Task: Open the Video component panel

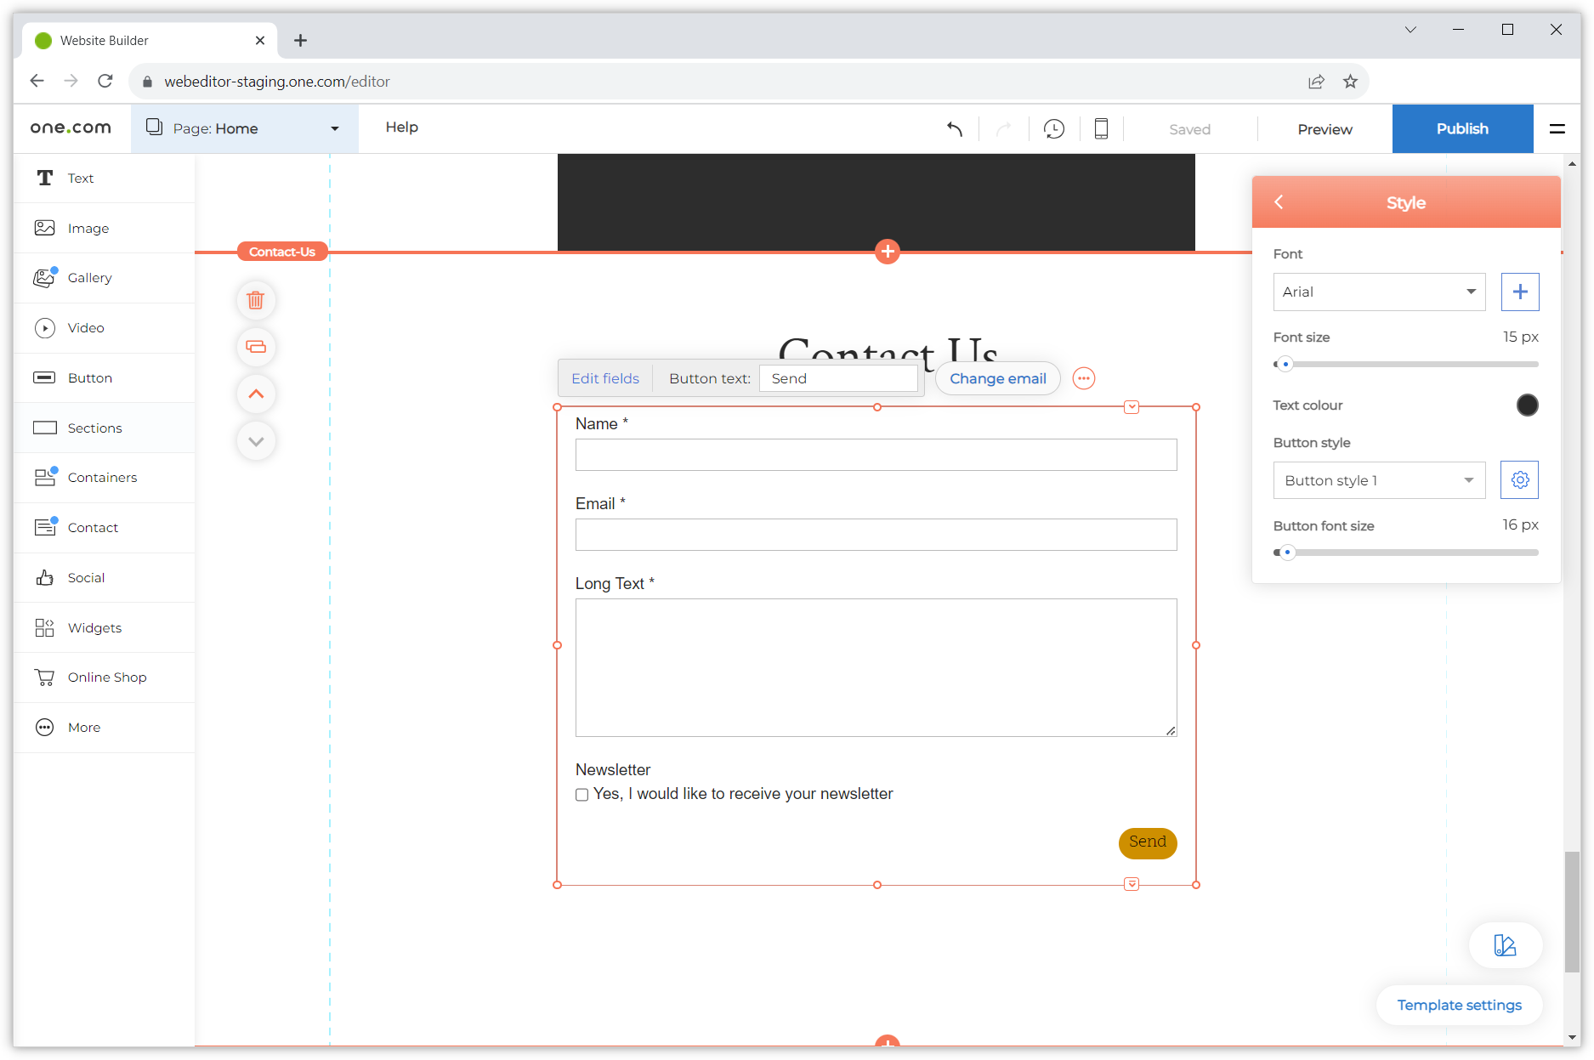Action: coord(104,328)
